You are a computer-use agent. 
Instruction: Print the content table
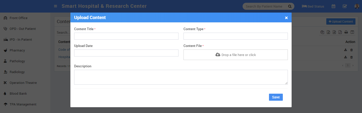(346, 32)
